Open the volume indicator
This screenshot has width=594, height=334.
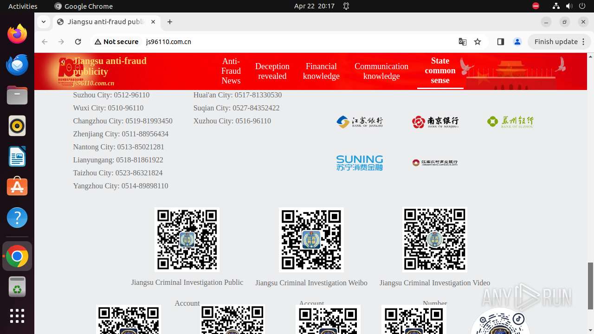tap(569, 6)
